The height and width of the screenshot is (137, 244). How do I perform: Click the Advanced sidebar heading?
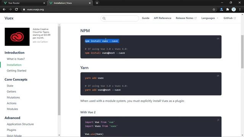[12, 118]
